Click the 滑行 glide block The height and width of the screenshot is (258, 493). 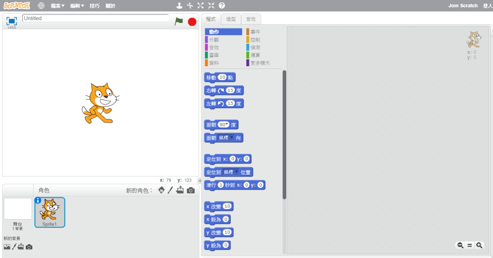point(235,185)
